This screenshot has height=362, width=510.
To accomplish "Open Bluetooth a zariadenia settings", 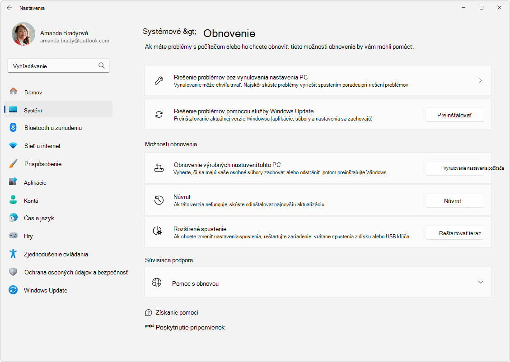I will 53,128.
